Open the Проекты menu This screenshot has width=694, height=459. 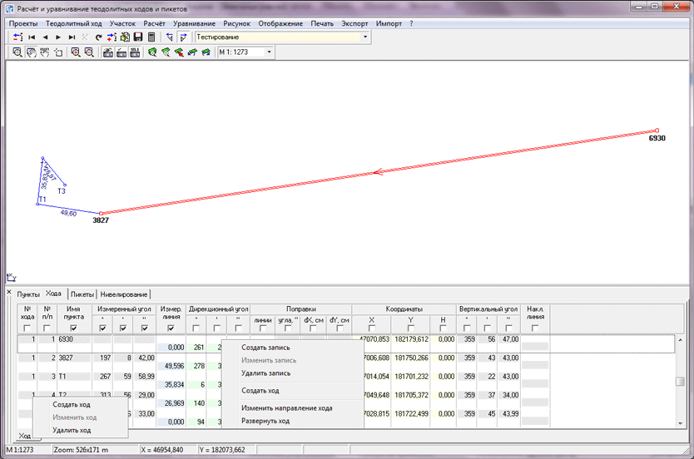(23, 23)
